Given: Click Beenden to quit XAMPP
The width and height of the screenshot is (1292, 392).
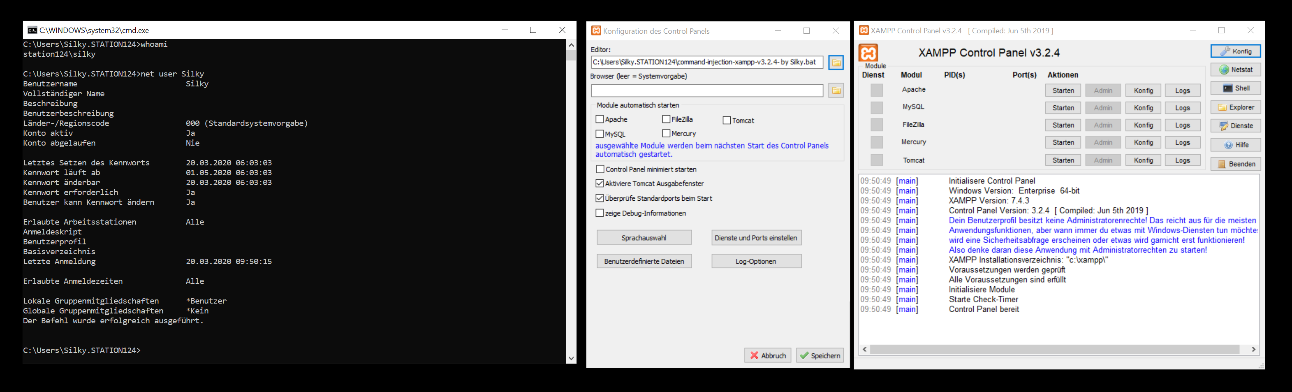Looking at the screenshot, I should (x=1235, y=164).
